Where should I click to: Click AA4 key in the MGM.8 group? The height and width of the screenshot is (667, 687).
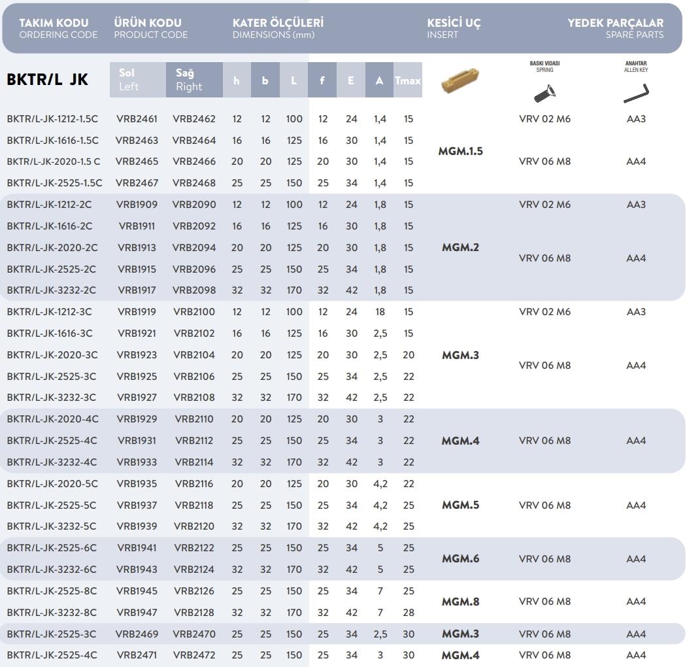(x=636, y=602)
